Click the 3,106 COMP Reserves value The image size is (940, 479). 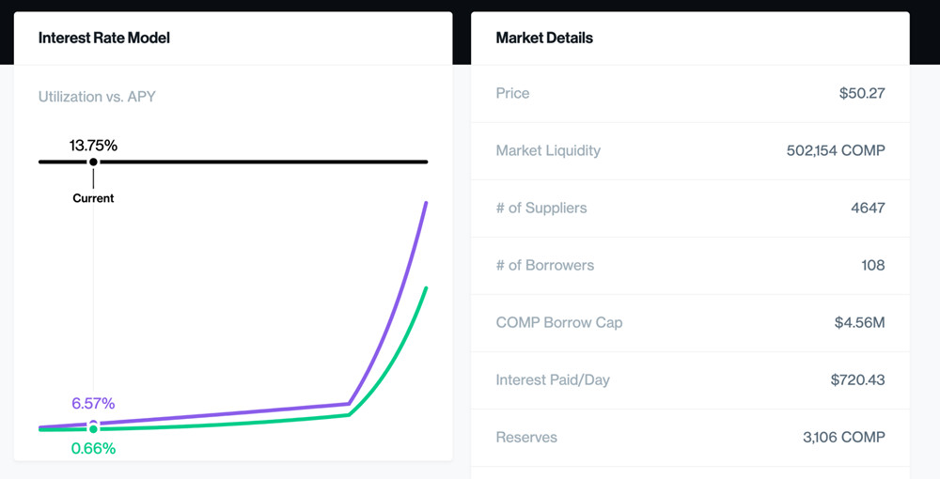pos(842,437)
